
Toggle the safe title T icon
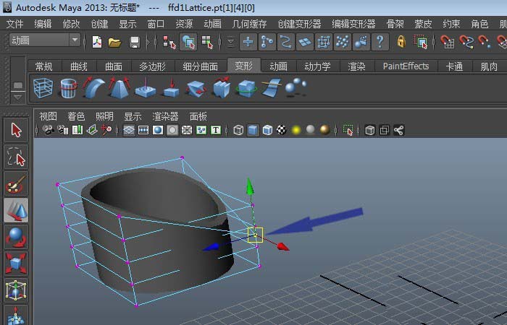[216, 130]
